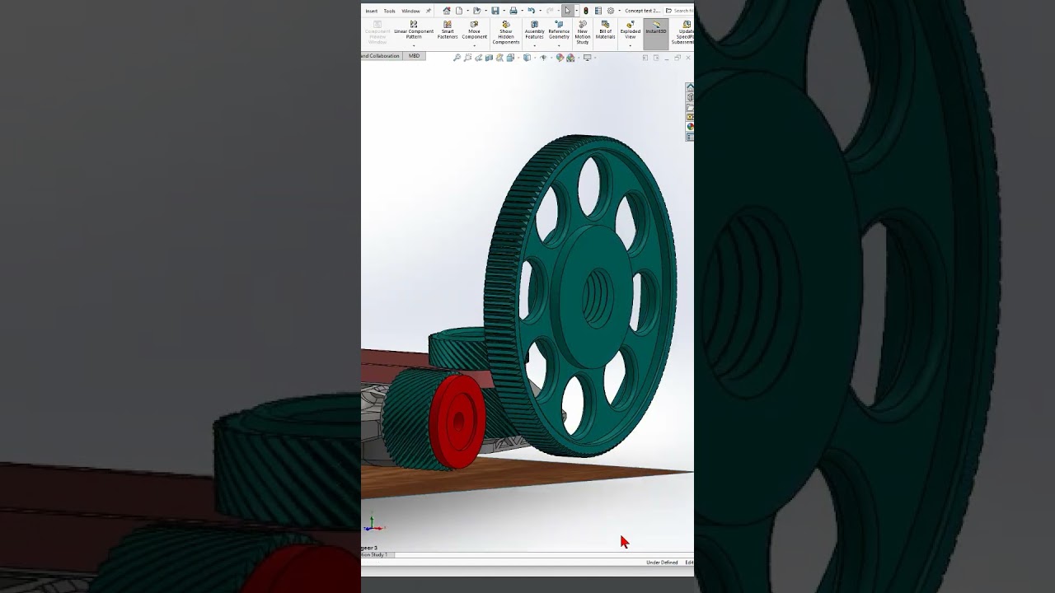The height and width of the screenshot is (593, 1055).
Task: Click Move Component tool
Action: tap(475, 30)
